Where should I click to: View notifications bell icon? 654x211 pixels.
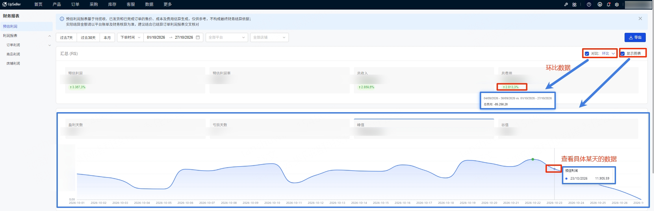pyautogui.click(x=608, y=4)
